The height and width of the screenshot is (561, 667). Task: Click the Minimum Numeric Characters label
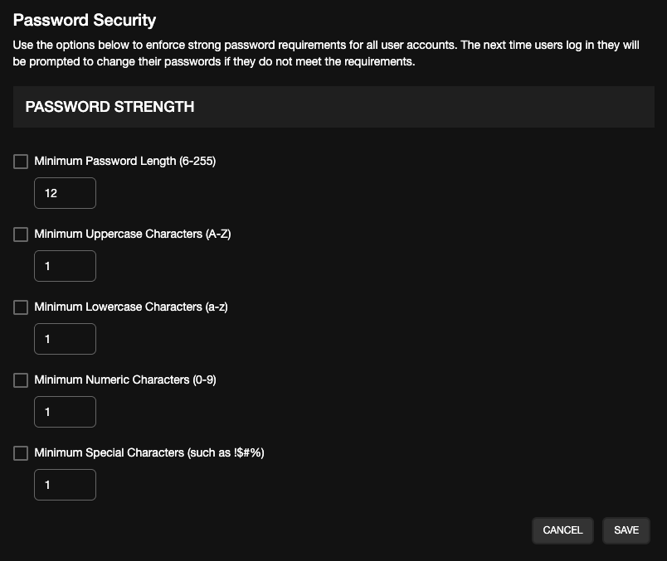[124, 380]
